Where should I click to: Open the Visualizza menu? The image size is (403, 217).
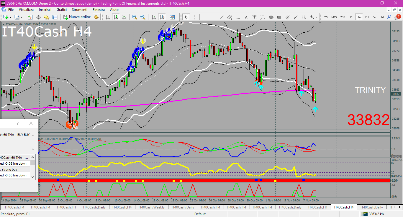pyautogui.click(x=26, y=10)
